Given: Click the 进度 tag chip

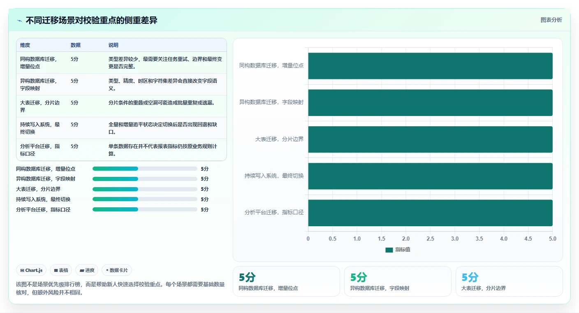Looking at the screenshot, I should click(x=87, y=270).
